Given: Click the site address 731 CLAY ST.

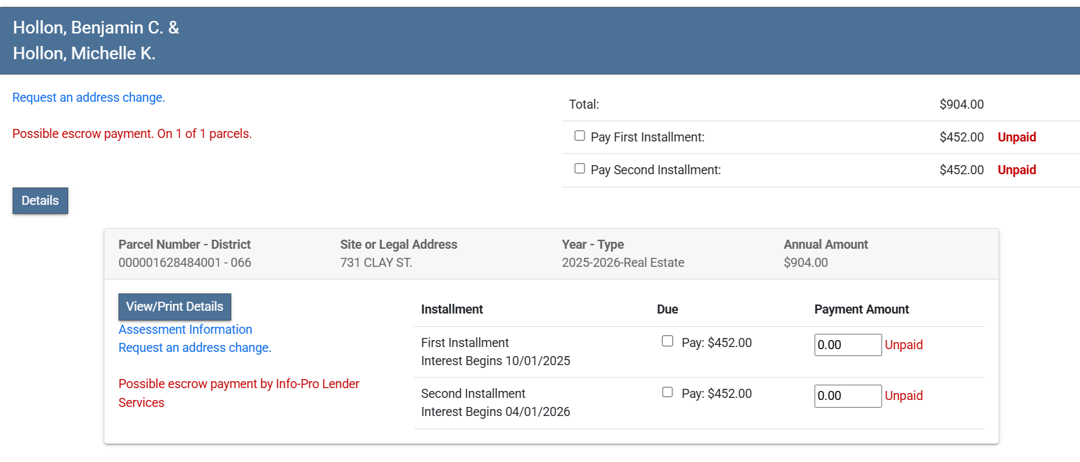Looking at the screenshot, I should pyautogui.click(x=376, y=263).
